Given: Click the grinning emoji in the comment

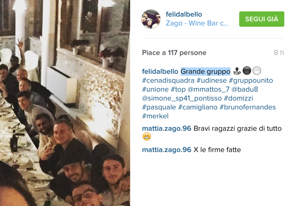Looking at the screenshot, I should 147,137.
